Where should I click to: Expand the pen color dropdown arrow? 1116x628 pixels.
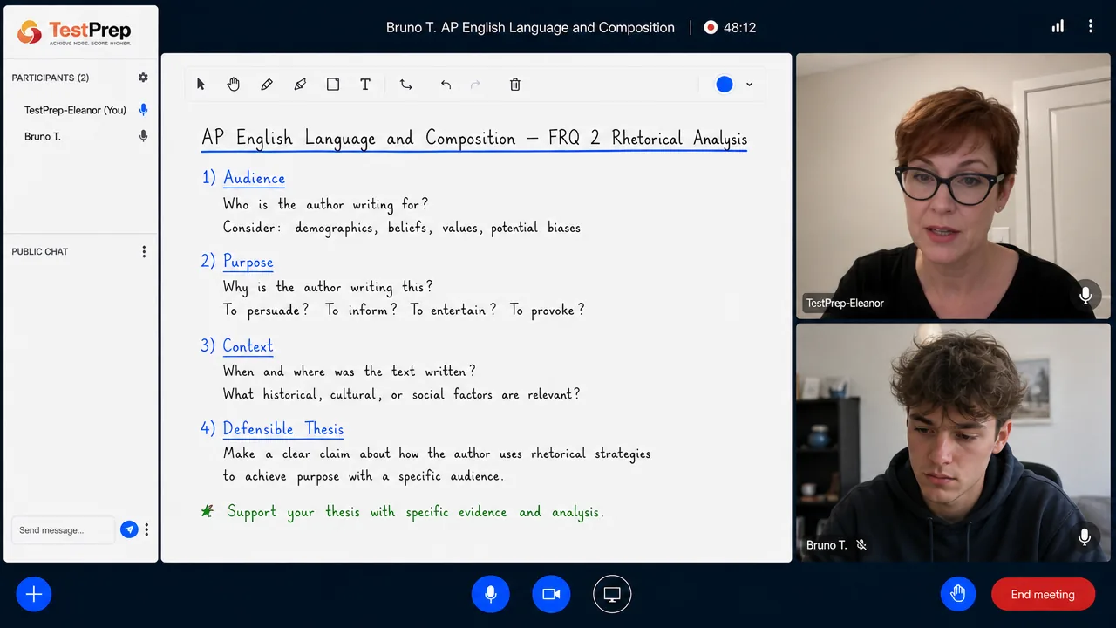point(749,85)
